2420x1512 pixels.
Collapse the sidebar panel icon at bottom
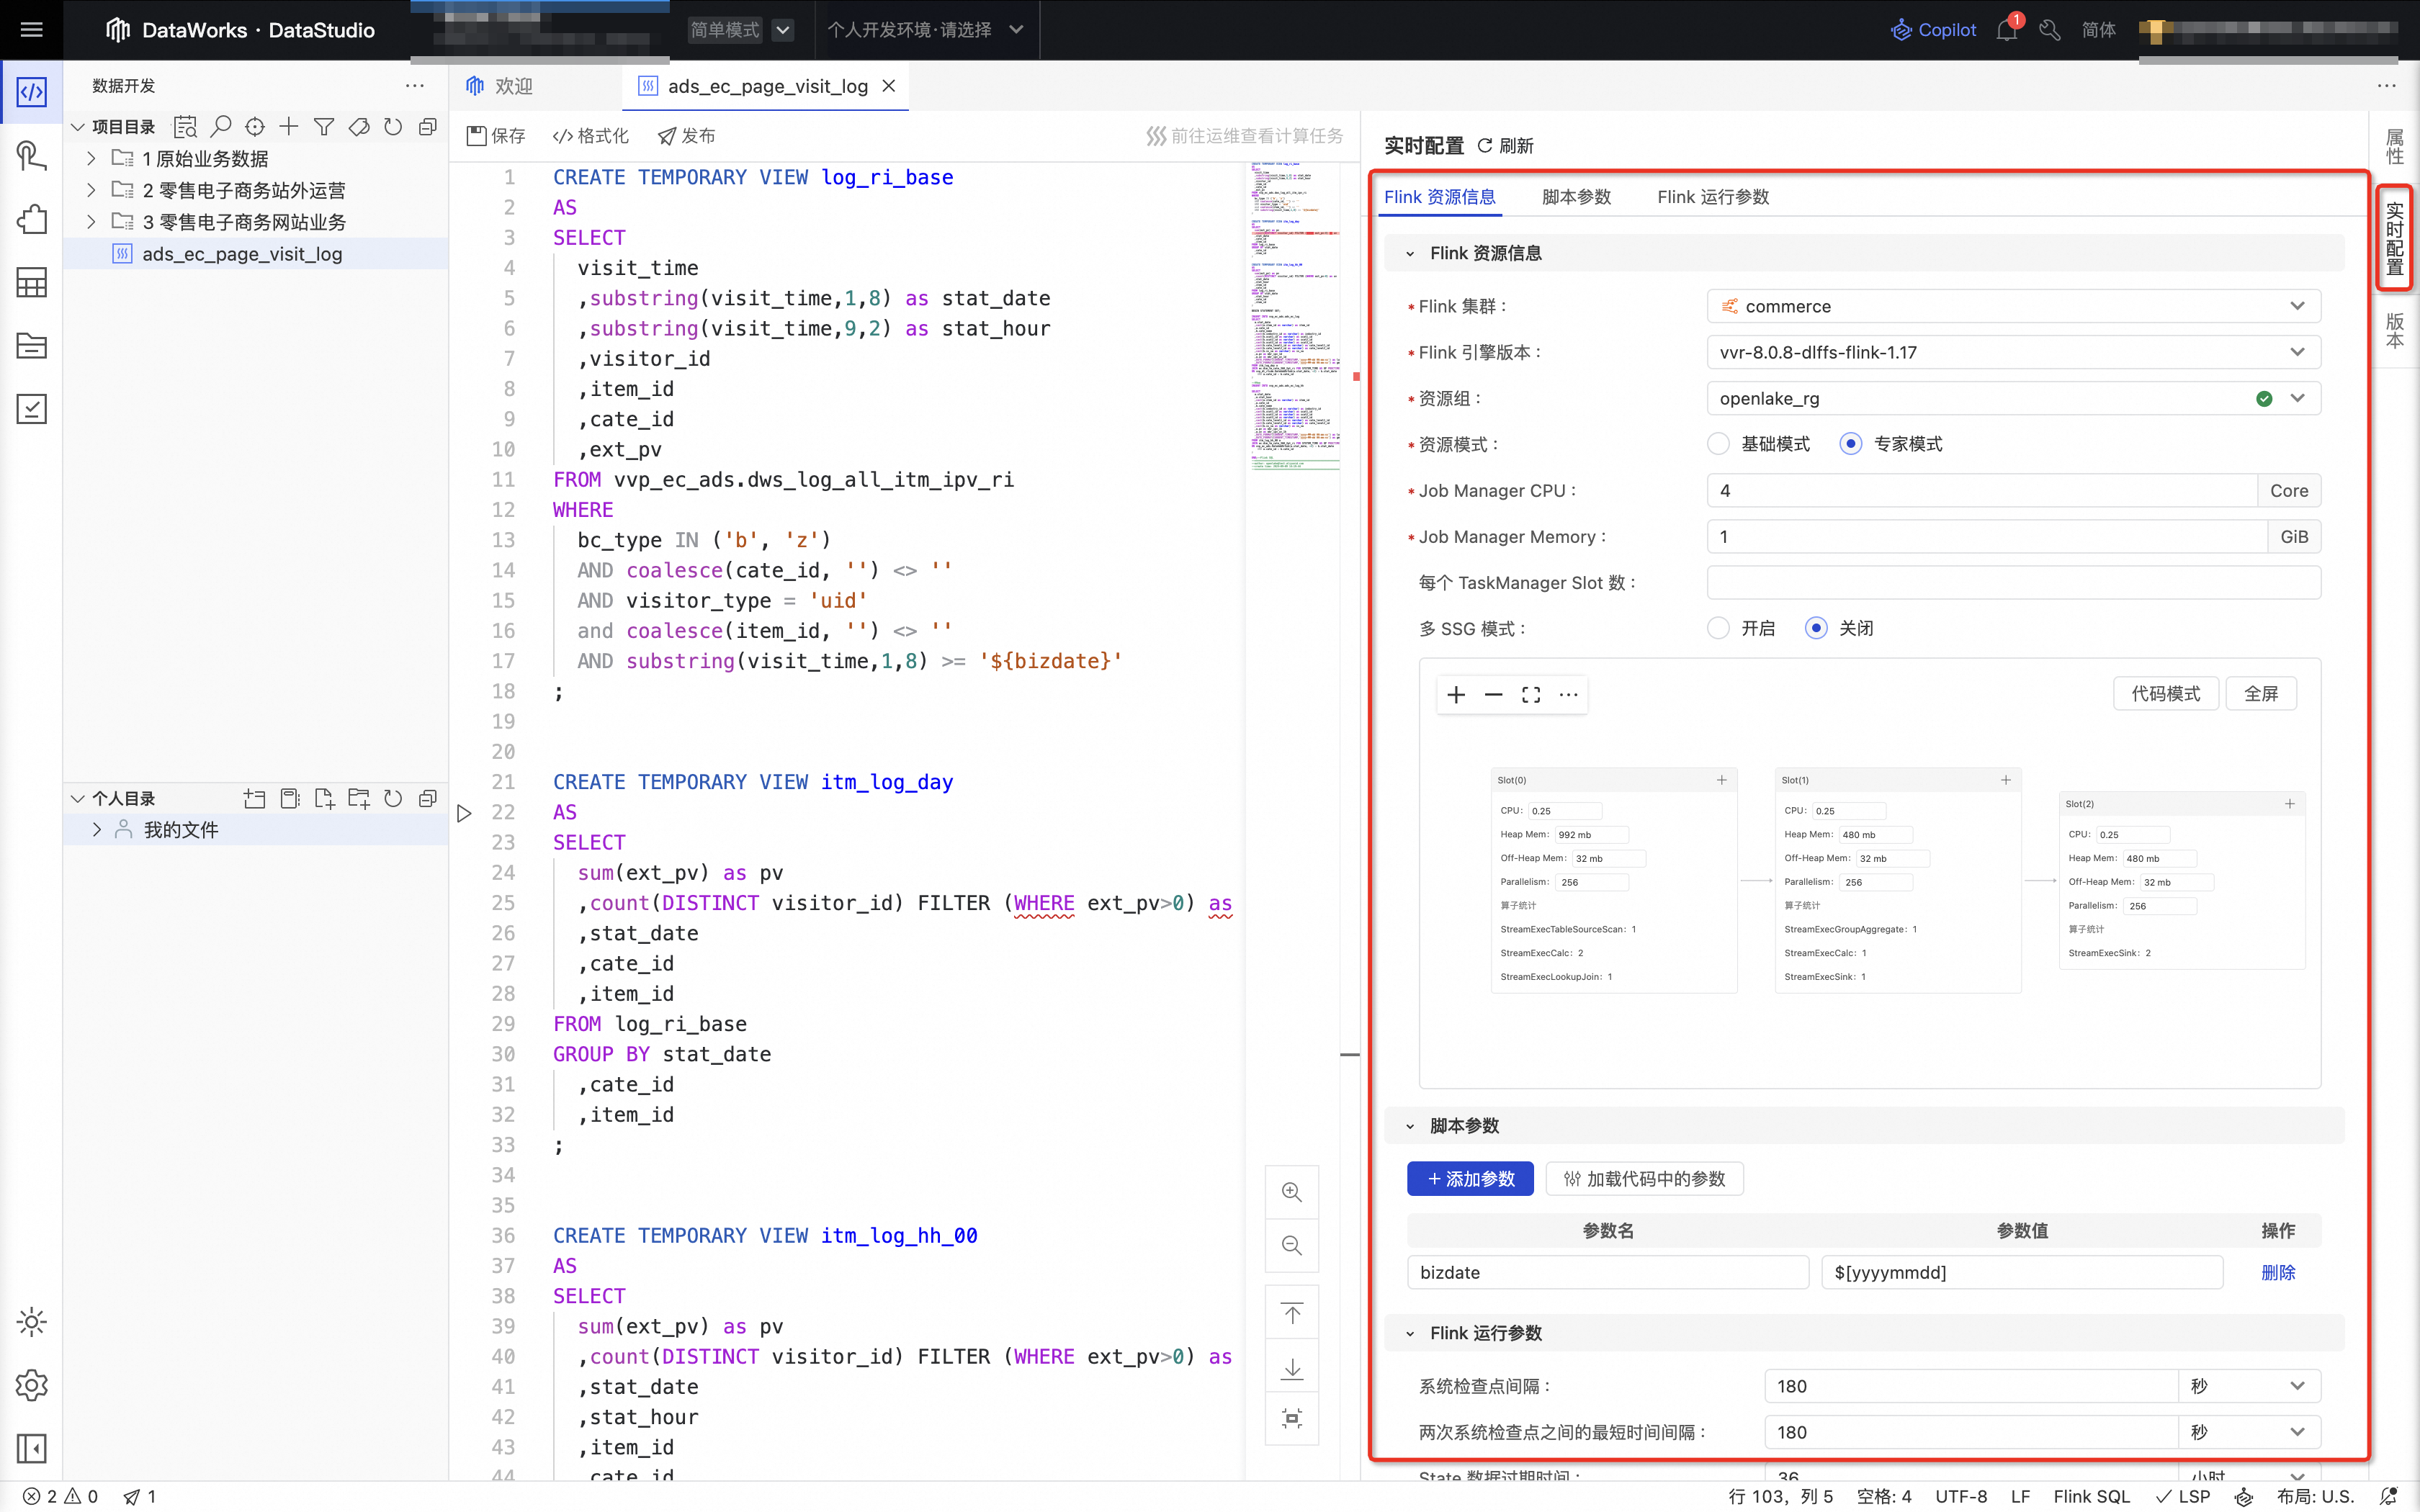click(x=31, y=1448)
